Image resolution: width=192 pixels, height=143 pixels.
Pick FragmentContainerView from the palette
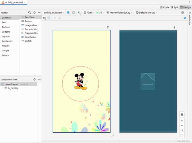(31, 33)
